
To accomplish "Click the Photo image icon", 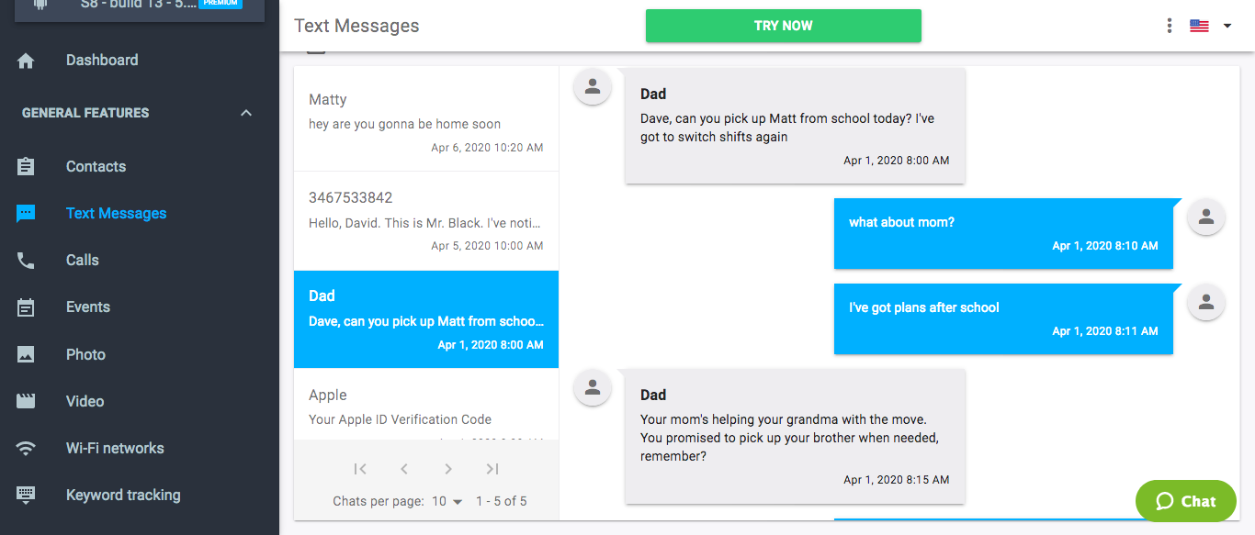I will pos(26,354).
